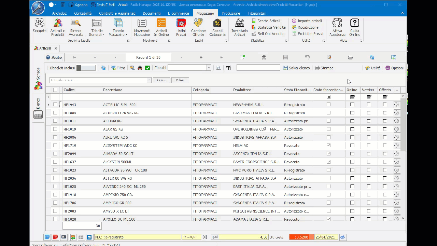Toggle the Obsoleti inclusi switch
The height and width of the screenshot is (246, 437).
86,68
